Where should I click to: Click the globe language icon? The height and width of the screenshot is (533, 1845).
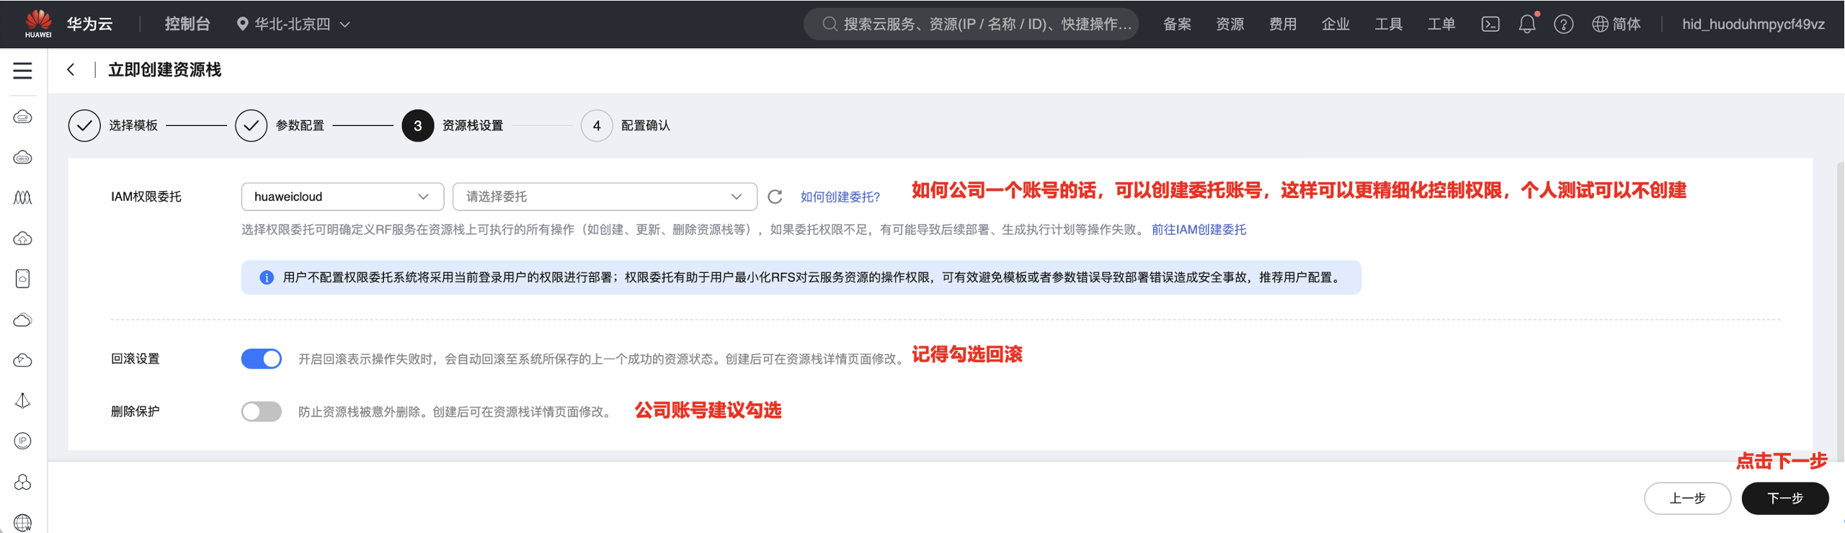tap(1600, 24)
